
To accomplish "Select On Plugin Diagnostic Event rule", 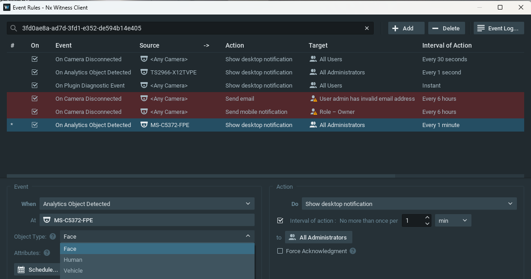I will (x=265, y=85).
